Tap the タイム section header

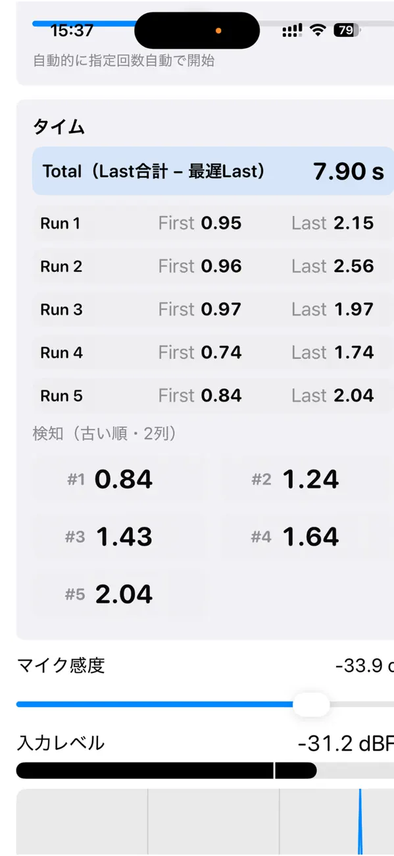click(x=58, y=127)
